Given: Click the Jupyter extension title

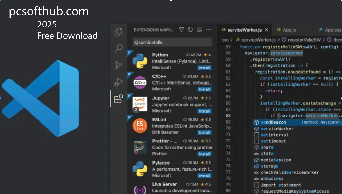Looking at the screenshot, I should (x=161, y=98).
